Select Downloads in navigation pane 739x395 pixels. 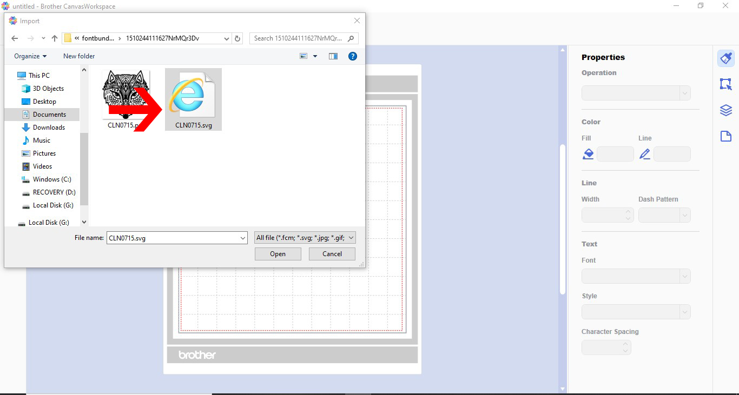click(x=49, y=128)
